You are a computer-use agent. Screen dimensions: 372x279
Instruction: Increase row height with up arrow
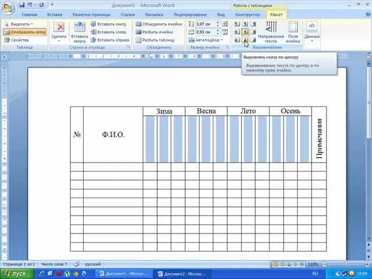pos(217,23)
